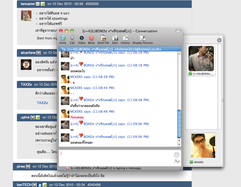
Task: Select BONDz contact display picture thumbnail
Action: (x=201, y=59)
